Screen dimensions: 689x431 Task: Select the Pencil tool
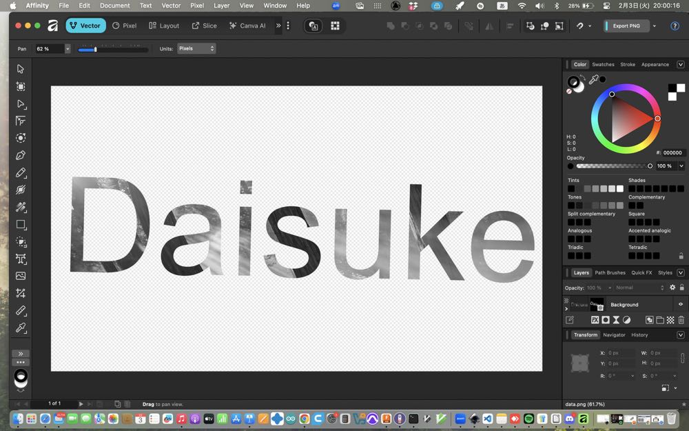[21, 172]
